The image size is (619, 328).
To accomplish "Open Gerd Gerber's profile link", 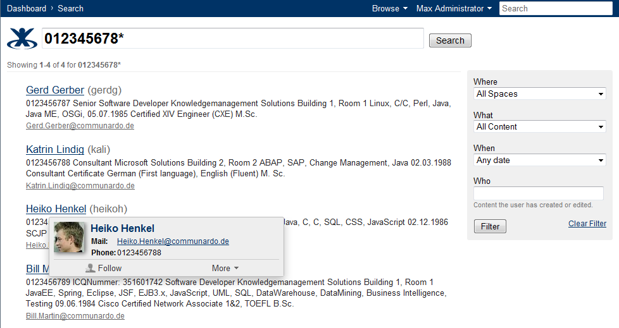I will click(x=55, y=90).
